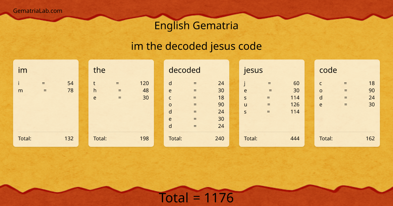Select letter 'm' in the im card
Image resolution: width=393 pixels, height=206 pixels.
click(x=21, y=90)
